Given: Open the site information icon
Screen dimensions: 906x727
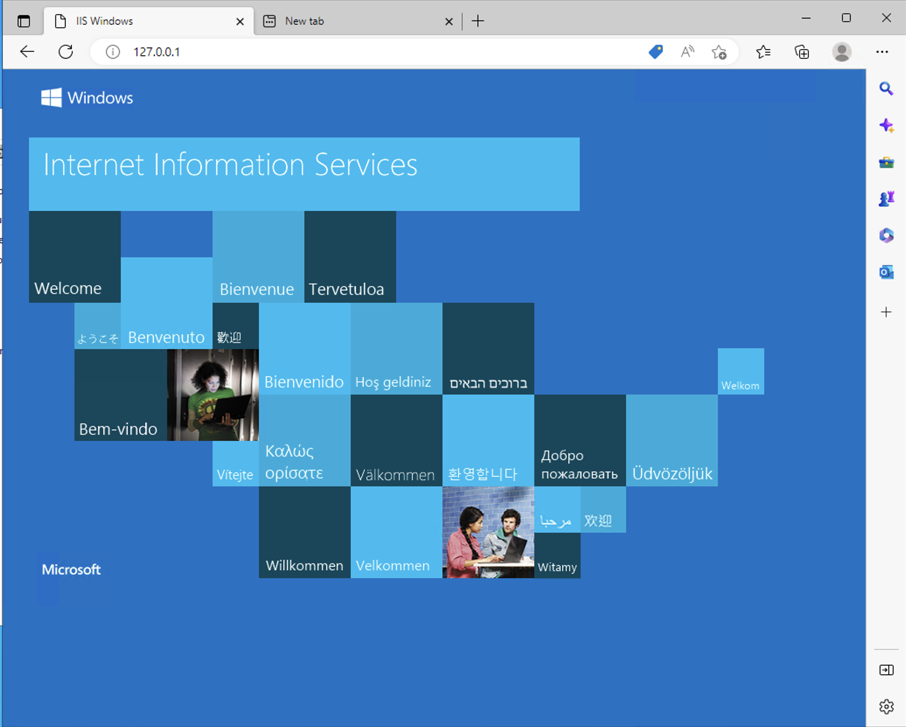Looking at the screenshot, I should (x=112, y=52).
